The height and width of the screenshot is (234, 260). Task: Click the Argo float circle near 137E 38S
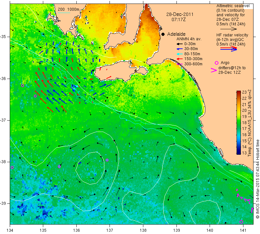point(107,160)
